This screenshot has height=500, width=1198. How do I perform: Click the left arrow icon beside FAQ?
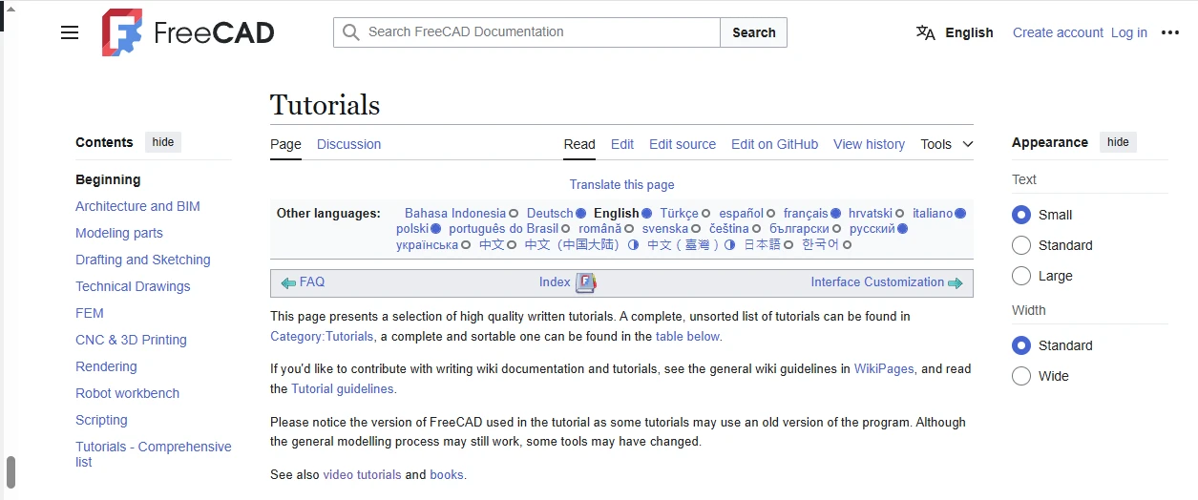[x=288, y=283]
